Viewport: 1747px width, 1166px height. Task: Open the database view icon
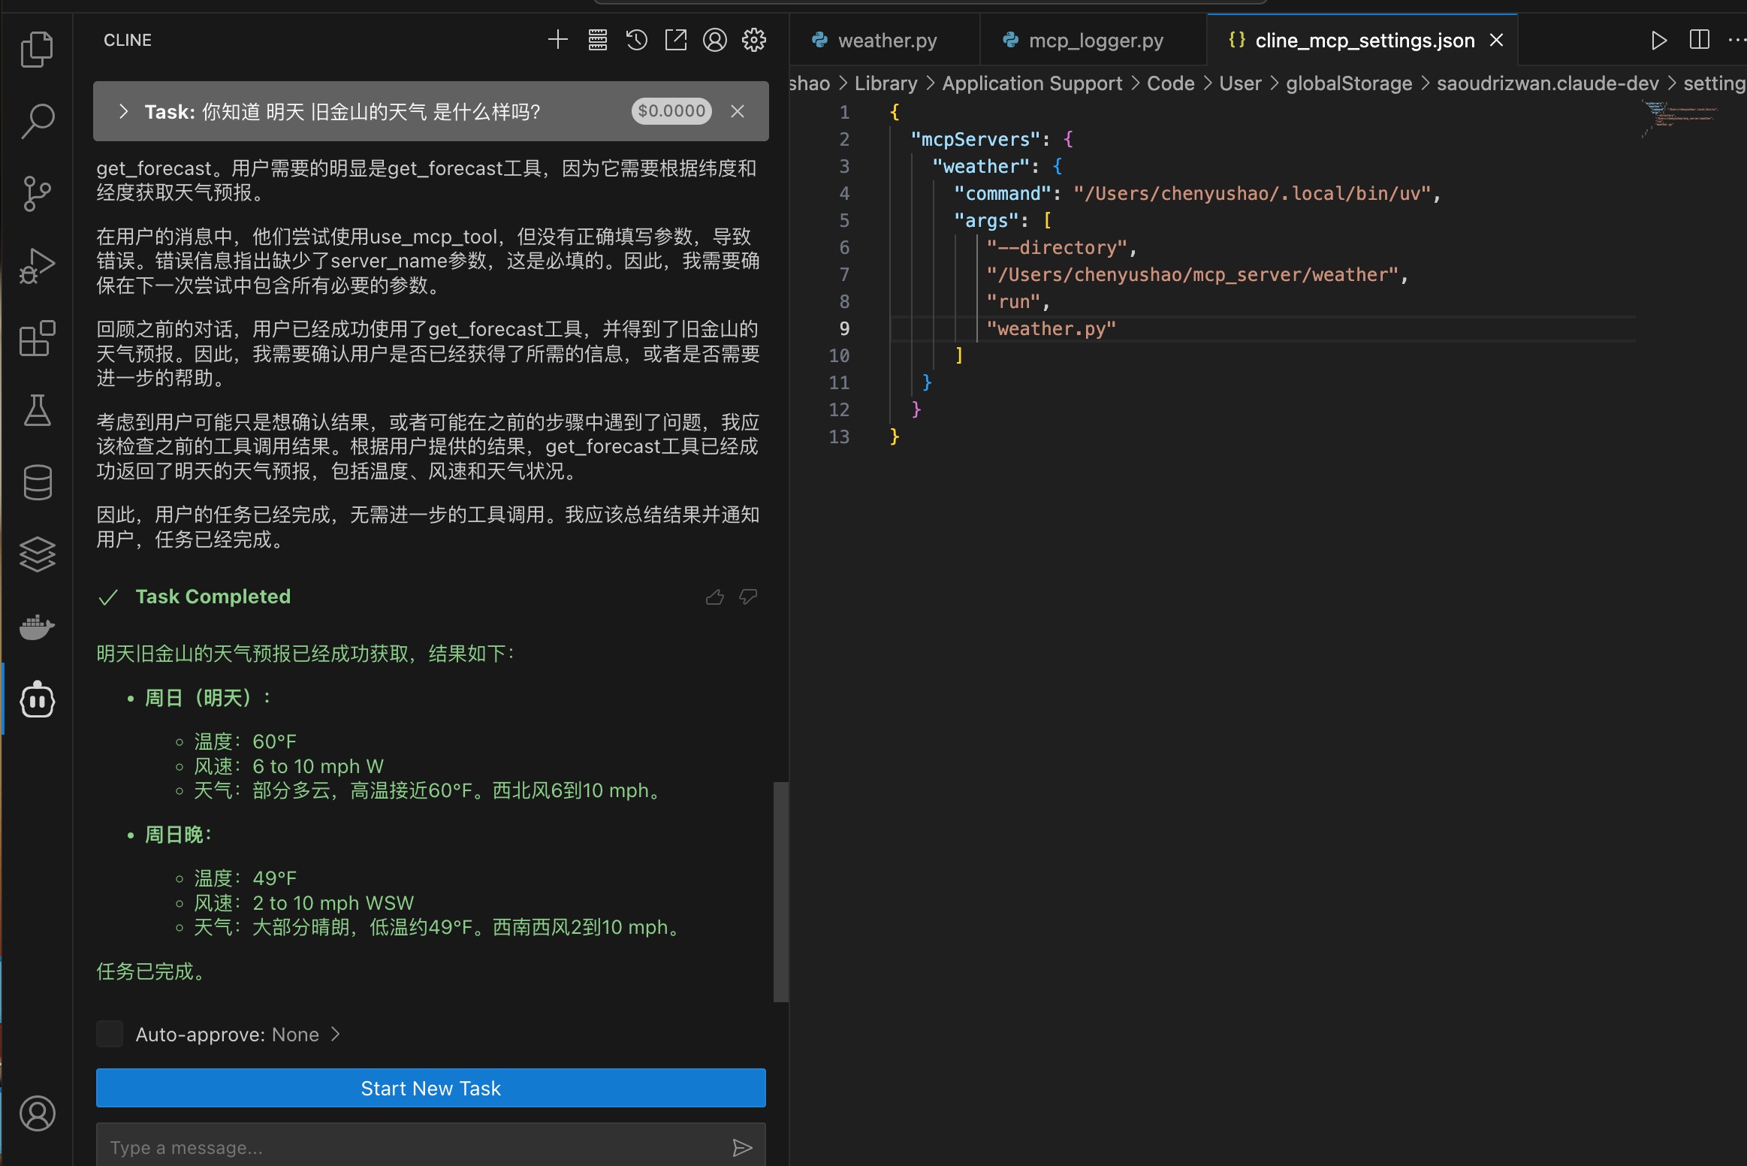pos(37,483)
